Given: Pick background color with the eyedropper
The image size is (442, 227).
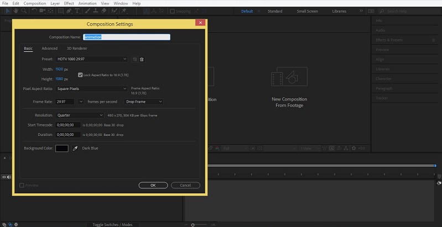Looking at the screenshot, I should click(x=75, y=148).
